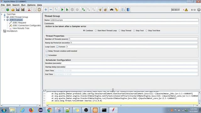The height and width of the screenshot is (113, 201).
Task: Open the Options menu
Action: coord(31,5)
